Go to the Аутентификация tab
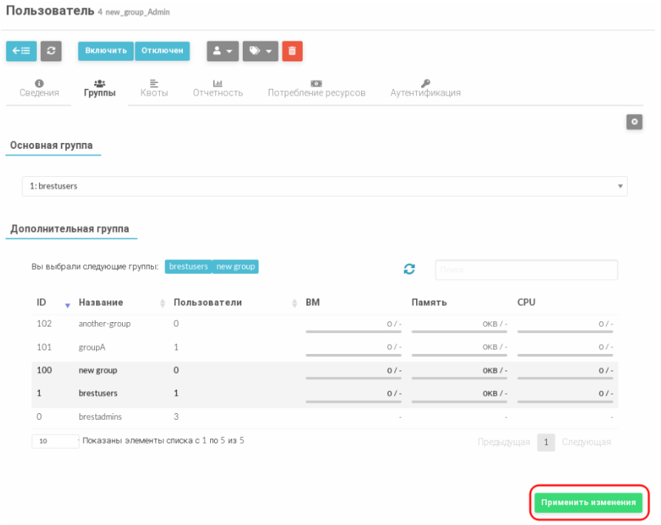This screenshot has width=661, height=525. pyautogui.click(x=425, y=88)
